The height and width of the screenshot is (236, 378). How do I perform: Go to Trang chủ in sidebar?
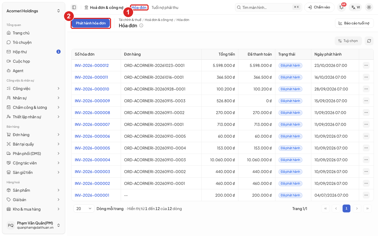34,33
